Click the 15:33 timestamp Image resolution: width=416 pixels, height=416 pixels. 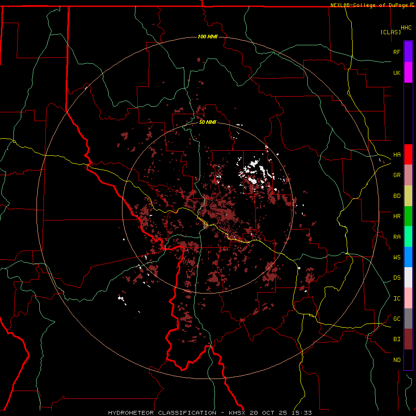301,413
